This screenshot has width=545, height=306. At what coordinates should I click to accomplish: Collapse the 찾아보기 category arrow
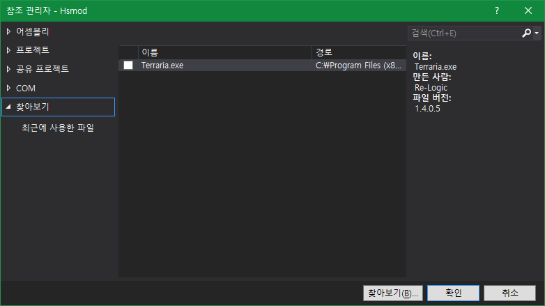coord(8,107)
